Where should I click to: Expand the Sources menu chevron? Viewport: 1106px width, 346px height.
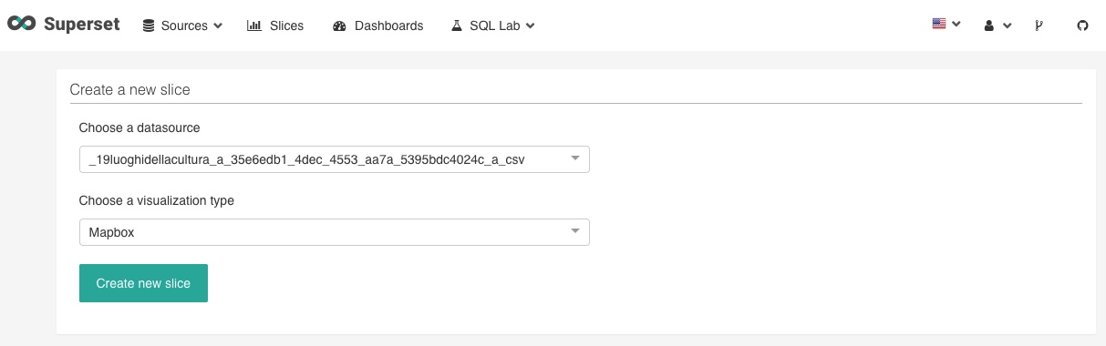(218, 26)
